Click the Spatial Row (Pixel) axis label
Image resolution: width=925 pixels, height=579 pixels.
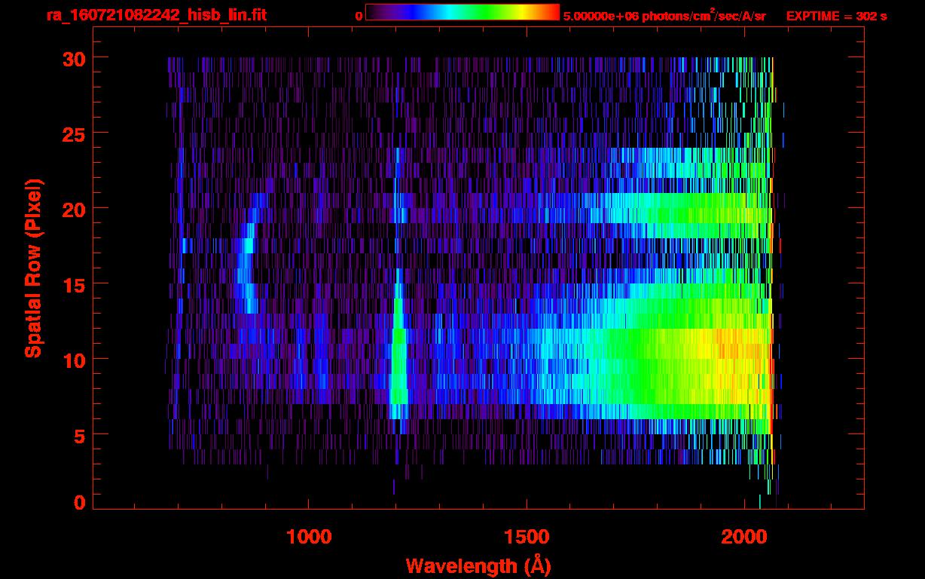coord(33,268)
